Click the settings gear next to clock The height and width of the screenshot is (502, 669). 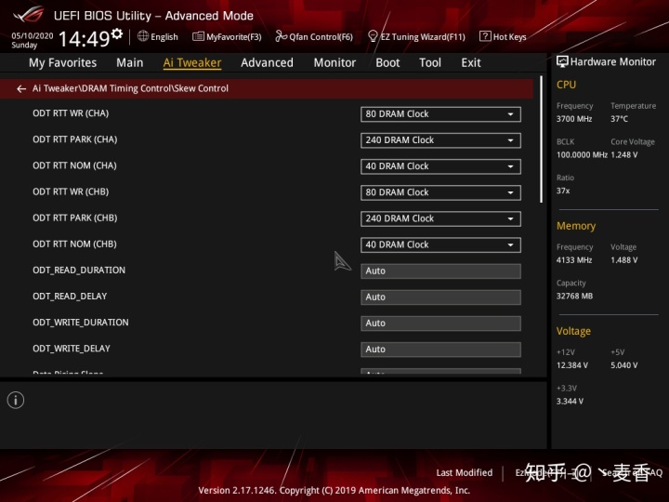(116, 33)
